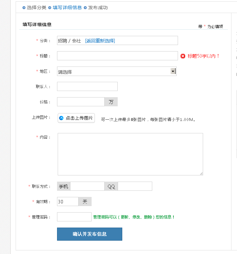Image resolution: width=237 pixels, height=254 pixels.
Task: Click the 返回重新选择 link
Action: 100,41
